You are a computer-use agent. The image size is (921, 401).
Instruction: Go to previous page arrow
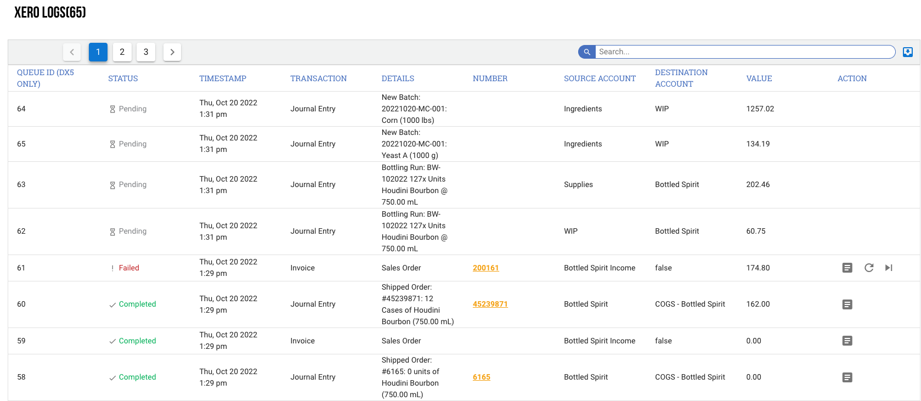click(72, 52)
